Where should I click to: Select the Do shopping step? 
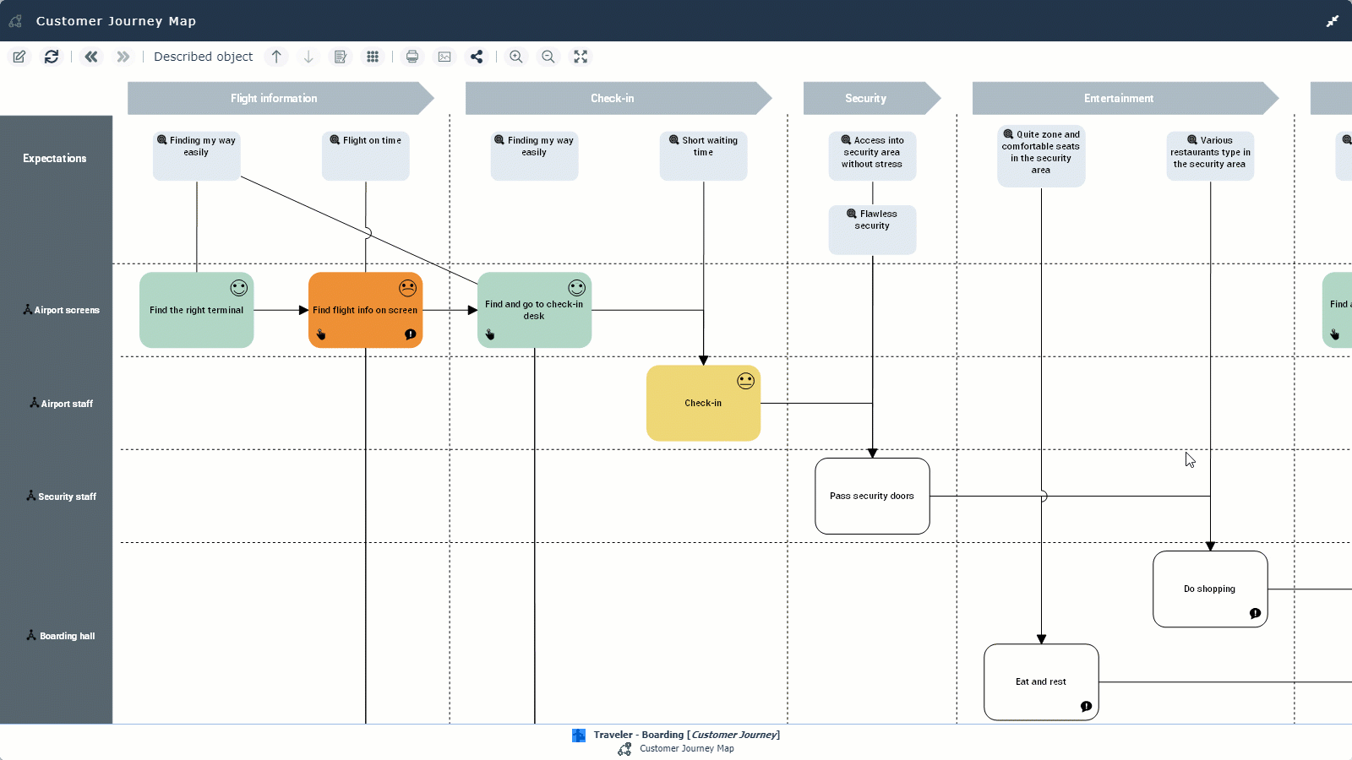[1211, 589]
